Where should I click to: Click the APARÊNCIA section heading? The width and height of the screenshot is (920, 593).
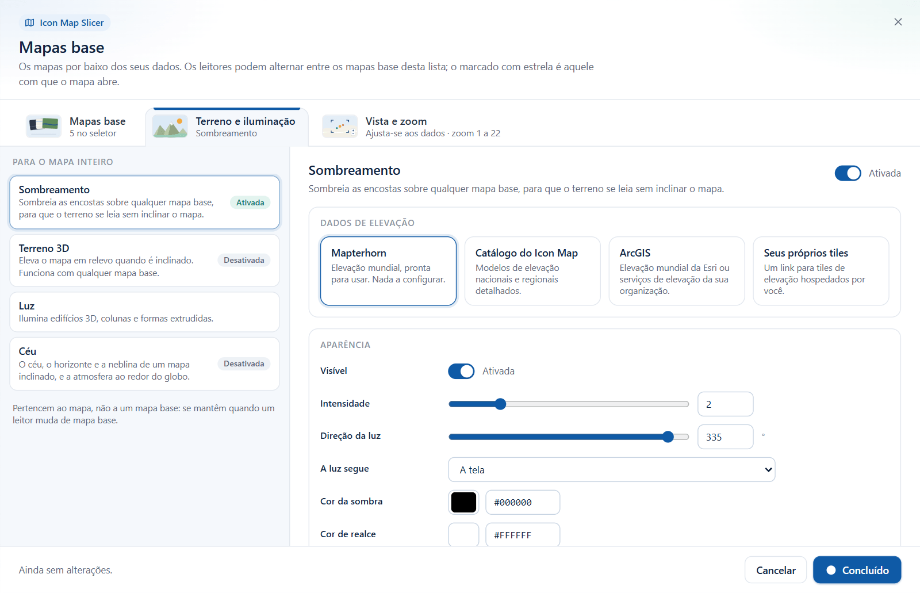click(x=345, y=345)
